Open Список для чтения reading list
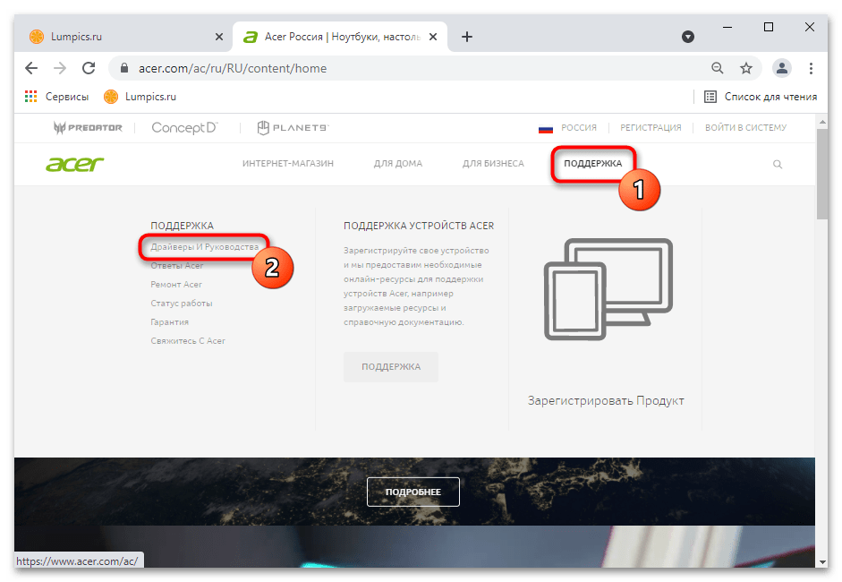Screen dimensions: 842x582 761,97
